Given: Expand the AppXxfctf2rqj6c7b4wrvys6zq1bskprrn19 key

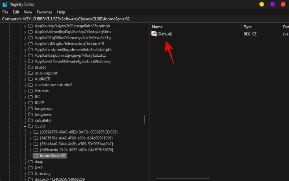Looking at the screenshot, I should tap(25, 44).
